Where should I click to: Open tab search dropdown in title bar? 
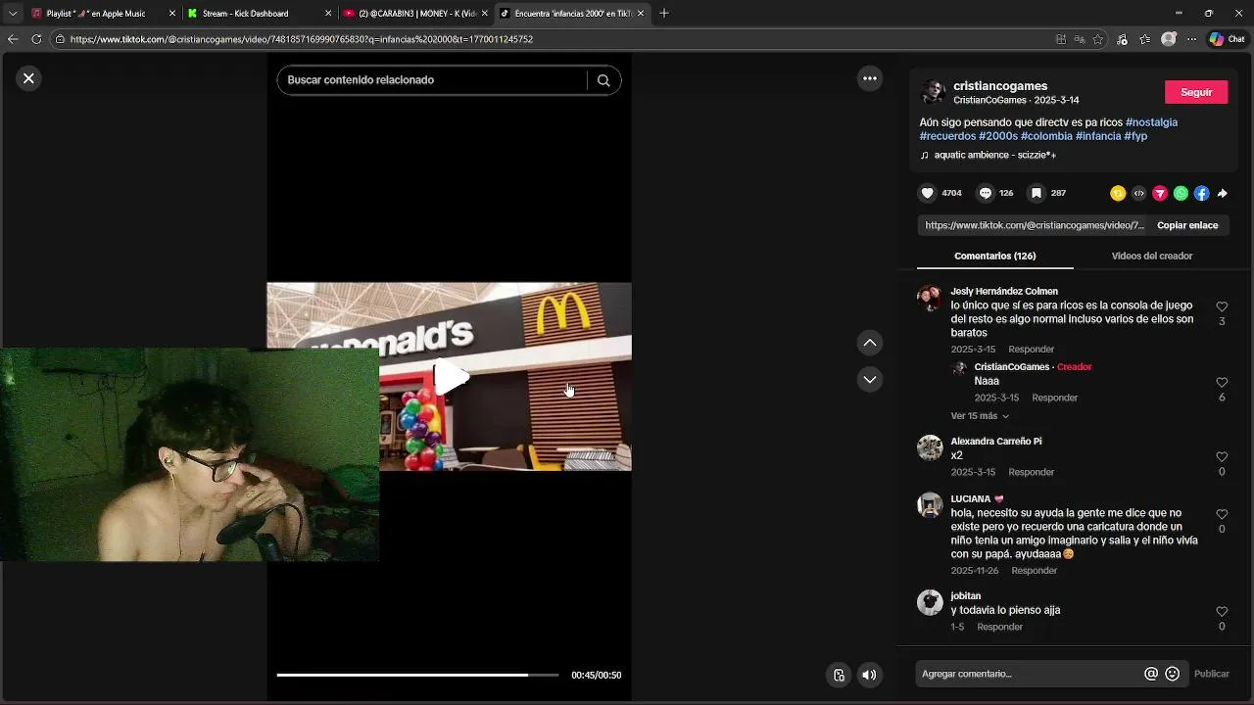click(x=13, y=14)
